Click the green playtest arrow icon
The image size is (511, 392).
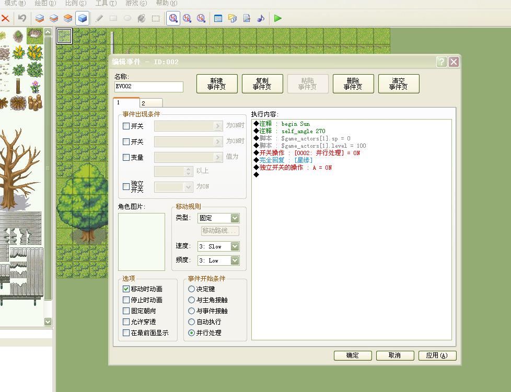277,18
